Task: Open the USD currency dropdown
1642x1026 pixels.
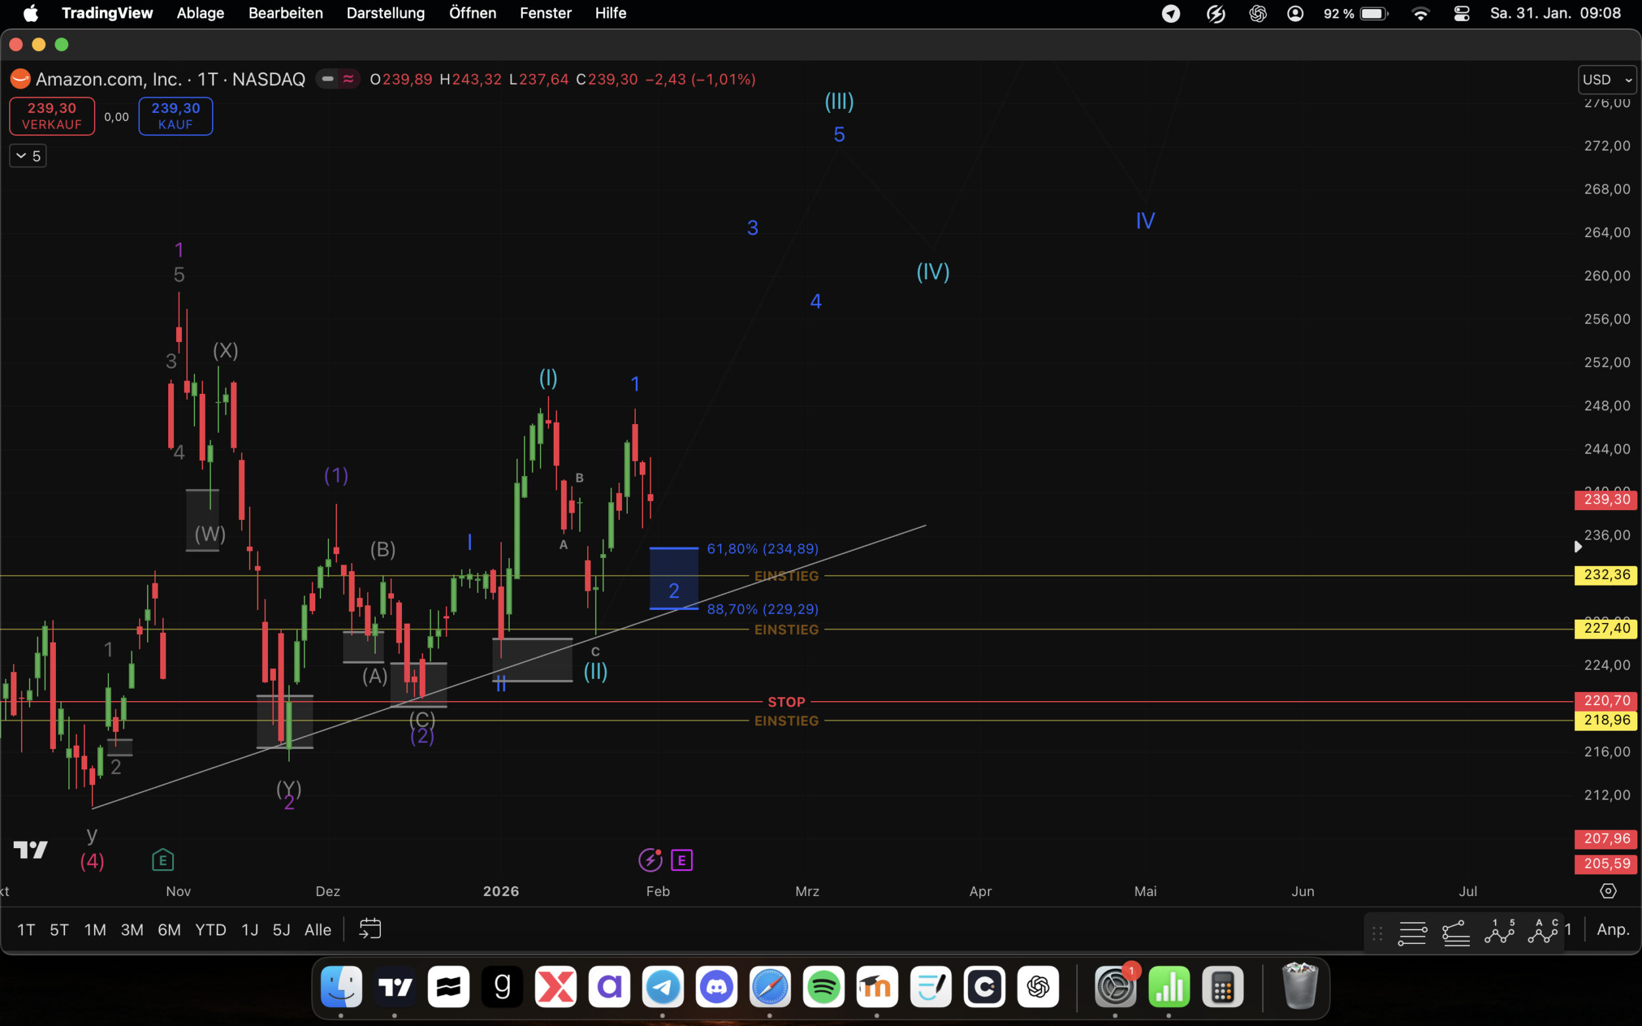Action: click(1606, 80)
